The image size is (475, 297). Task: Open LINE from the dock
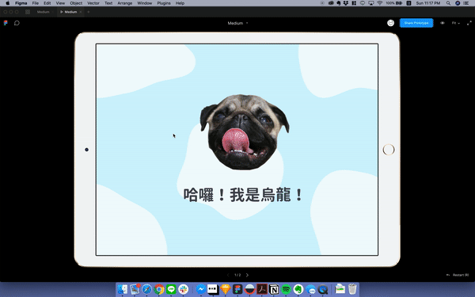coord(171,289)
